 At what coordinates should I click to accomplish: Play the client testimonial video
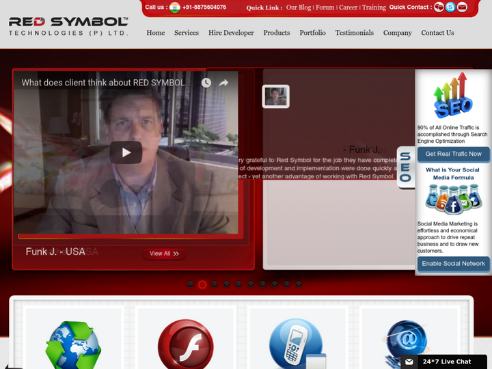pos(126,152)
